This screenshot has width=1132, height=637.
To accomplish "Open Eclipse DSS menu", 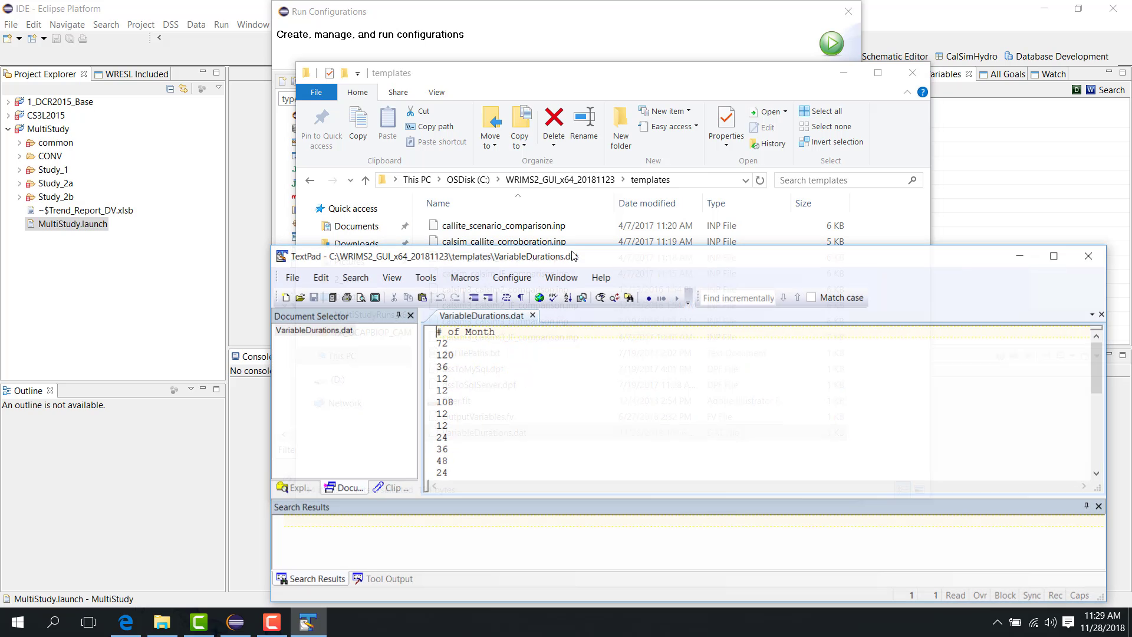I will [170, 25].
